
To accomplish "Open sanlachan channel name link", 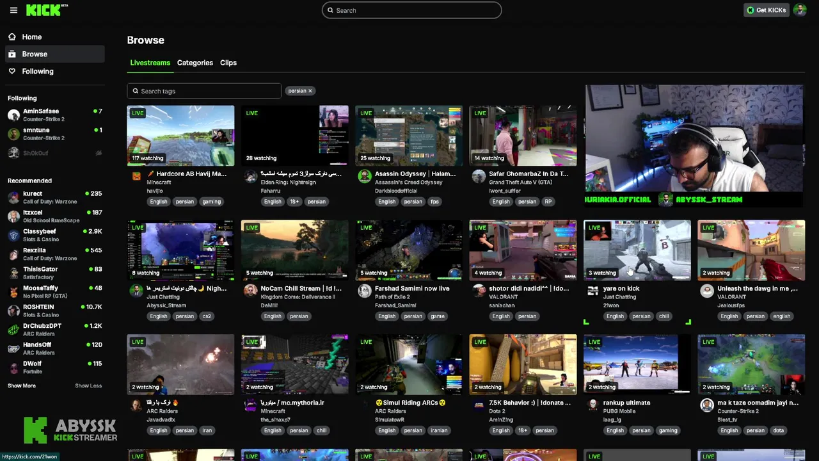I will (502, 305).
